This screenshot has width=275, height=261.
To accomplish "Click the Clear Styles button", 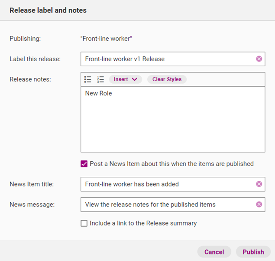I will tap(167, 79).
